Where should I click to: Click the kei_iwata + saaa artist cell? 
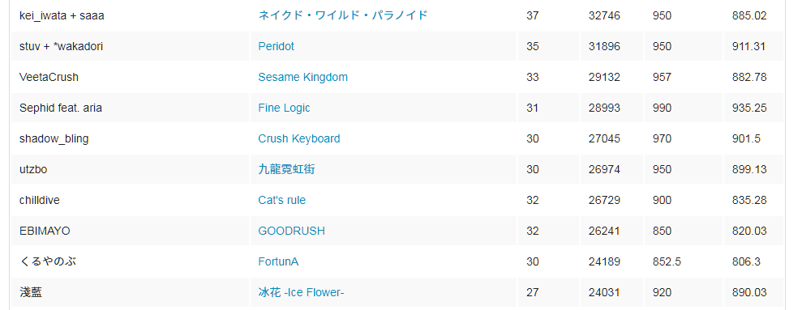coord(130,15)
